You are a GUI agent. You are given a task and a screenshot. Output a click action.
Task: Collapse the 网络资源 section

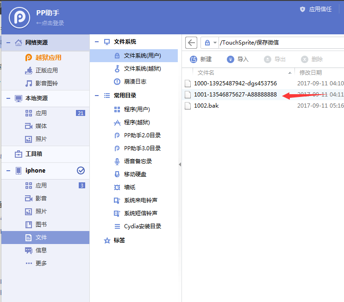(8, 43)
